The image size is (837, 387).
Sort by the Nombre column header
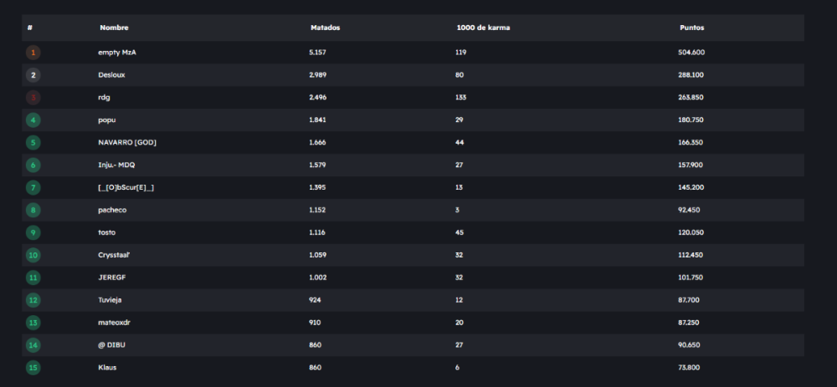tap(114, 28)
